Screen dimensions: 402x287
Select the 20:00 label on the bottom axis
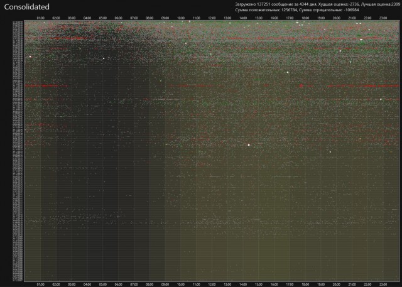337,284
